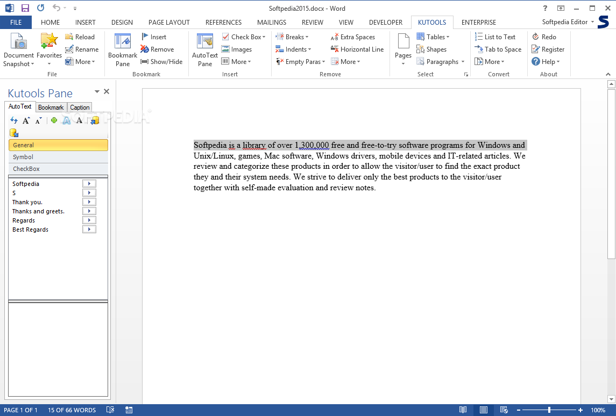The width and height of the screenshot is (616, 416).
Task: Click Remove bookmark button
Action: pyautogui.click(x=157, y=49)
